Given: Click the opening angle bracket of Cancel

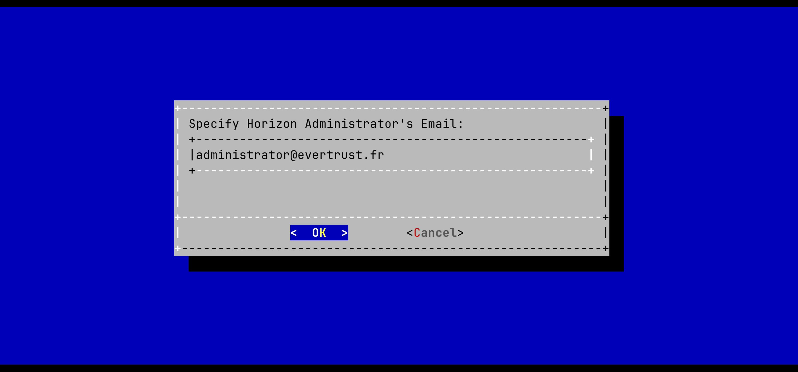Looking at the screenshot, I should 410,233.
